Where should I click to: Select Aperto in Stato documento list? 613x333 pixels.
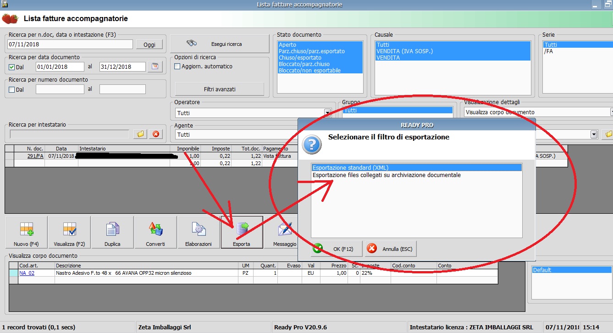(x=320, y=45)
